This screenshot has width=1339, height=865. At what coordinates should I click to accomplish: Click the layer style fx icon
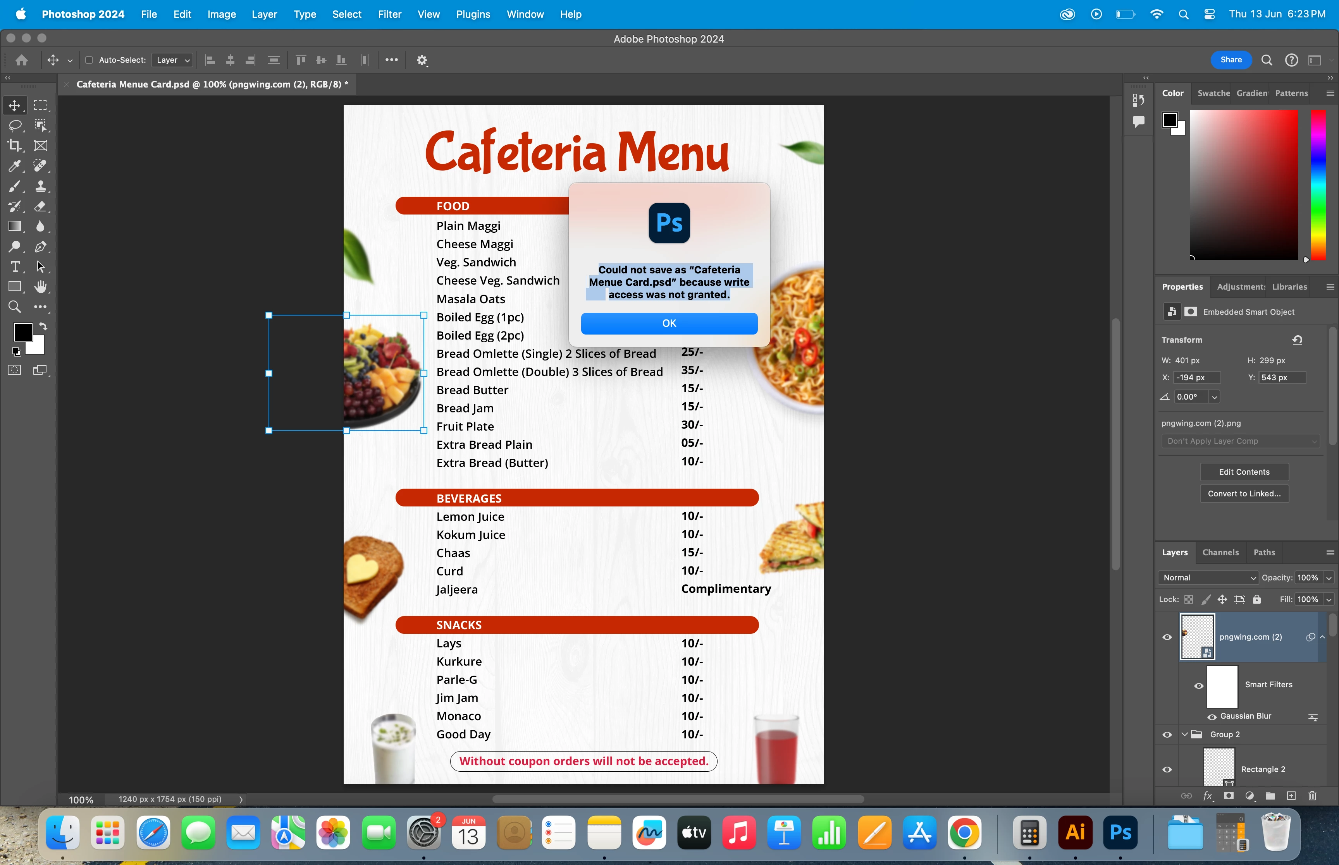coord(1208,796)
